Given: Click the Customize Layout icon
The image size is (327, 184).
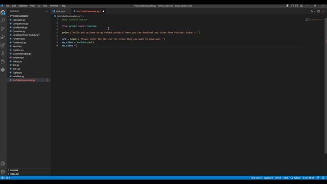Looking at the screenshot, I should click(x=301, y=6).
